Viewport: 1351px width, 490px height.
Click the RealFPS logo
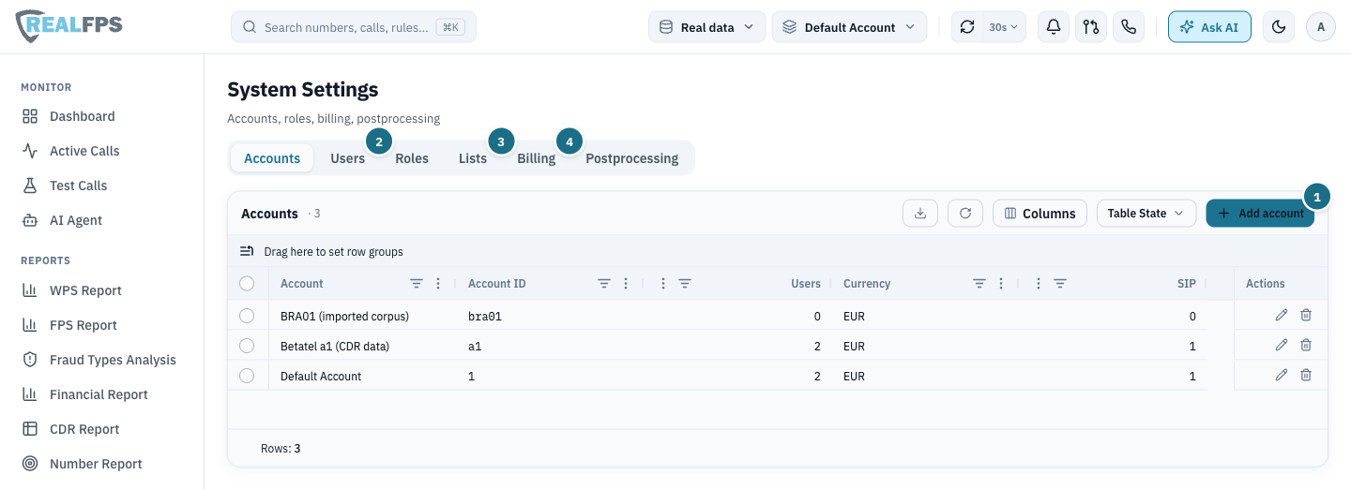69,26
